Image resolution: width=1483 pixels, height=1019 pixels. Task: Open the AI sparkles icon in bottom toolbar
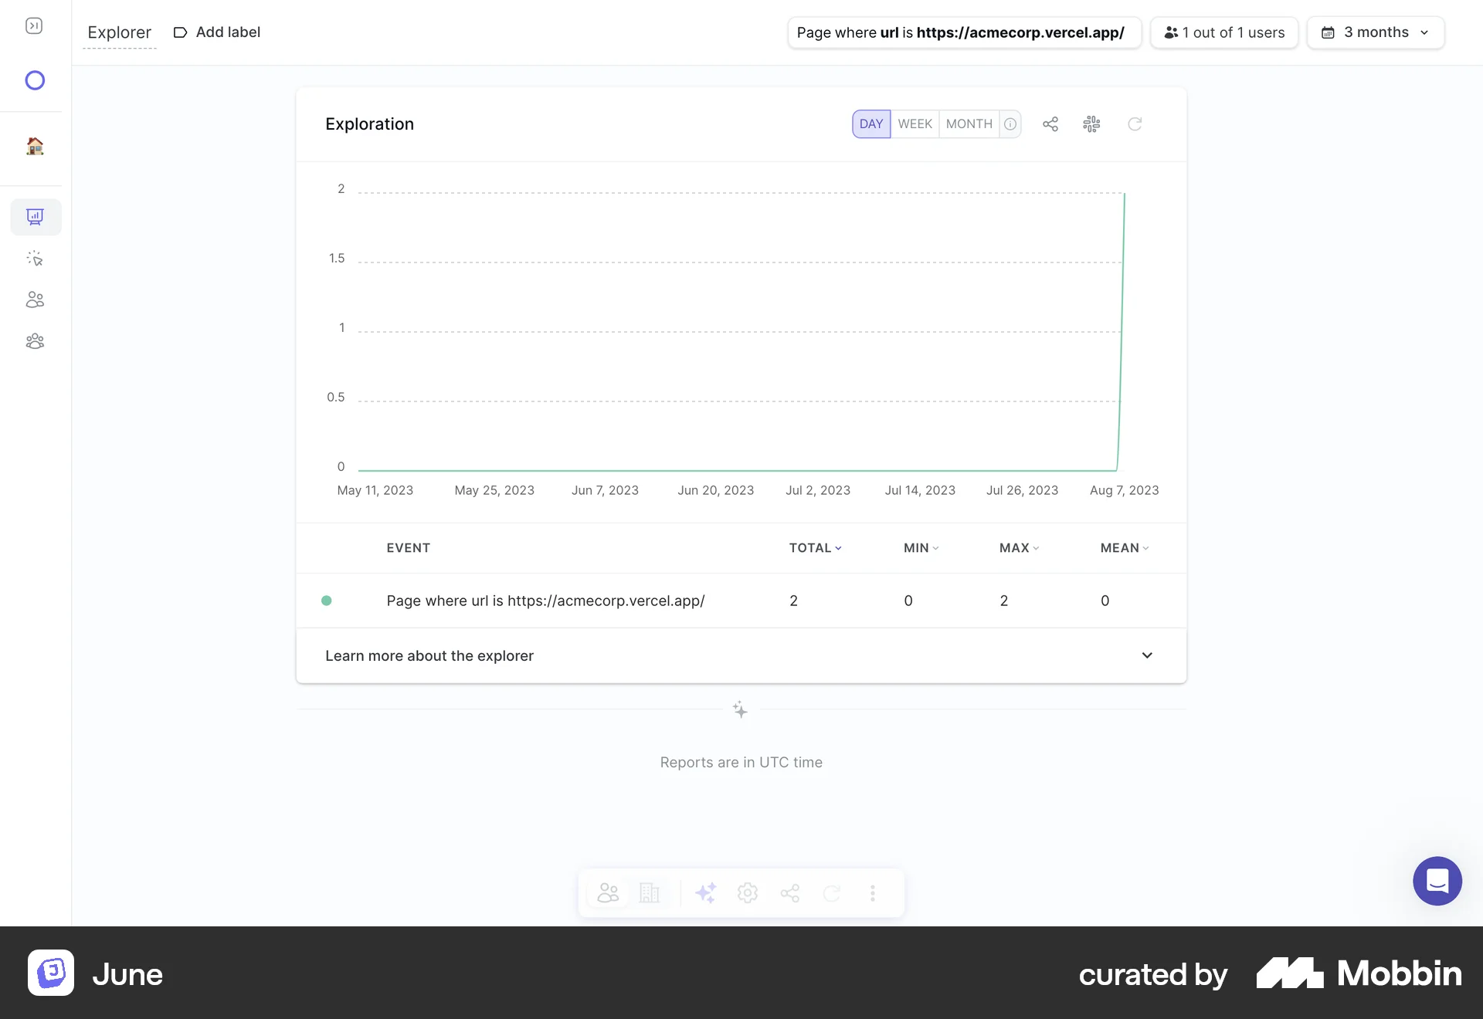point(705,893)
